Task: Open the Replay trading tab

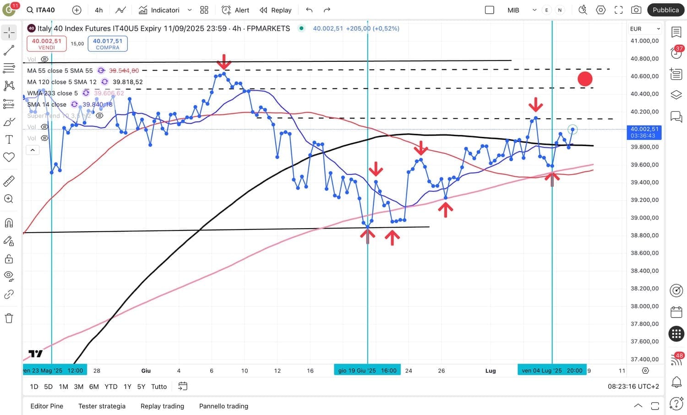Action: [x=162, y=406]
